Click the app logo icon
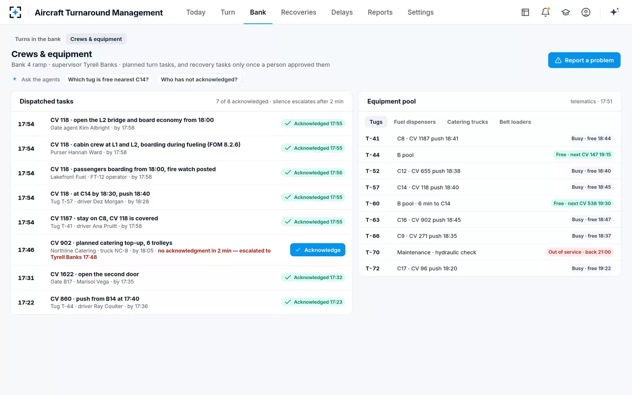 15,12
